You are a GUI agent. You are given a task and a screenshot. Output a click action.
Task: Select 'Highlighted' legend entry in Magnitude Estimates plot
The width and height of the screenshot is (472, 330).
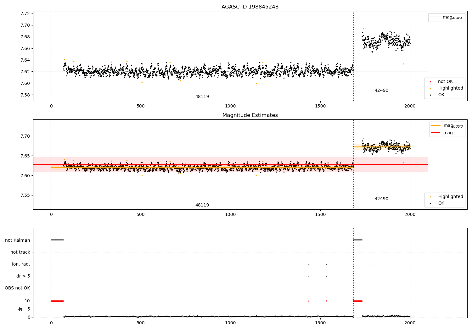(x=451, y=197)
